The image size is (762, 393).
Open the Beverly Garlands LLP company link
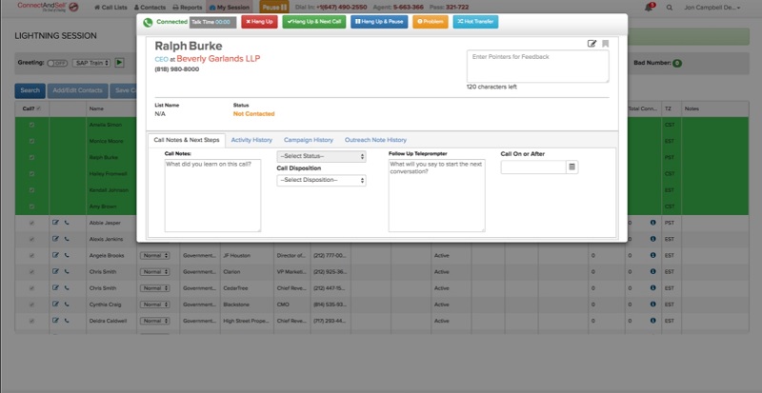(x=218, y=59)
